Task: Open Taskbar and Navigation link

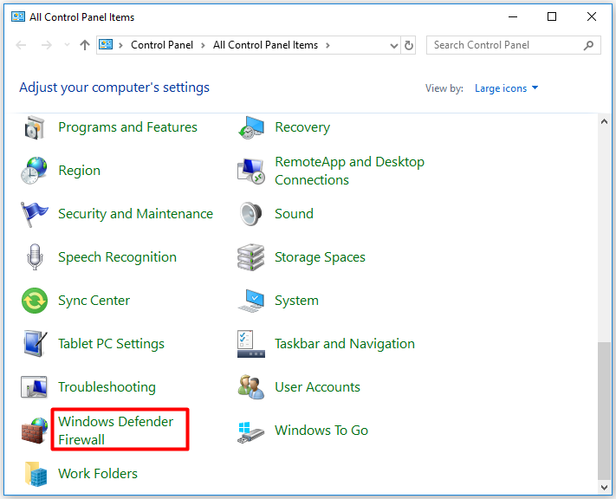Action: click(345, 344)
